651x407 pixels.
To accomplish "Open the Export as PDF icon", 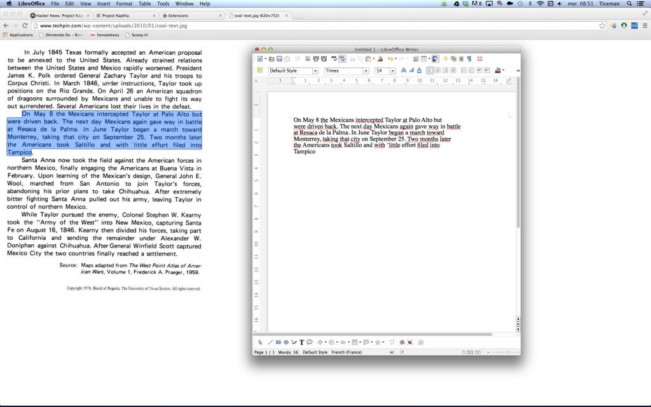I will 308,59.
